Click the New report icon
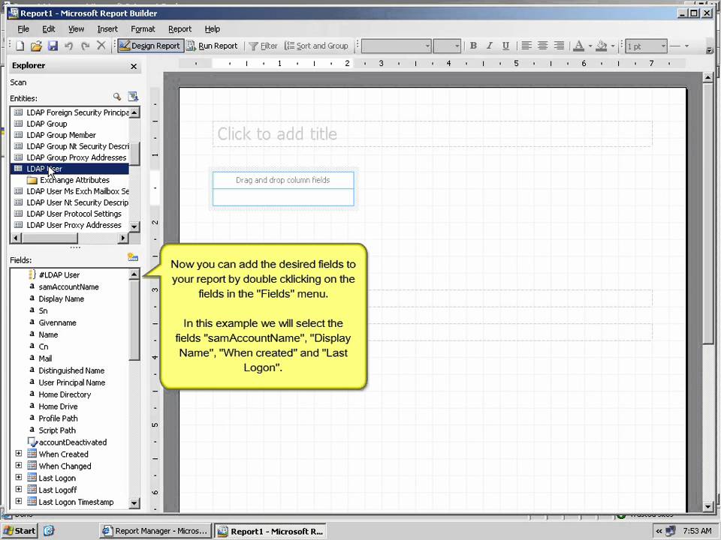This screenshot has height=540, width=721. pyautogui.click(x=20, y=46)
